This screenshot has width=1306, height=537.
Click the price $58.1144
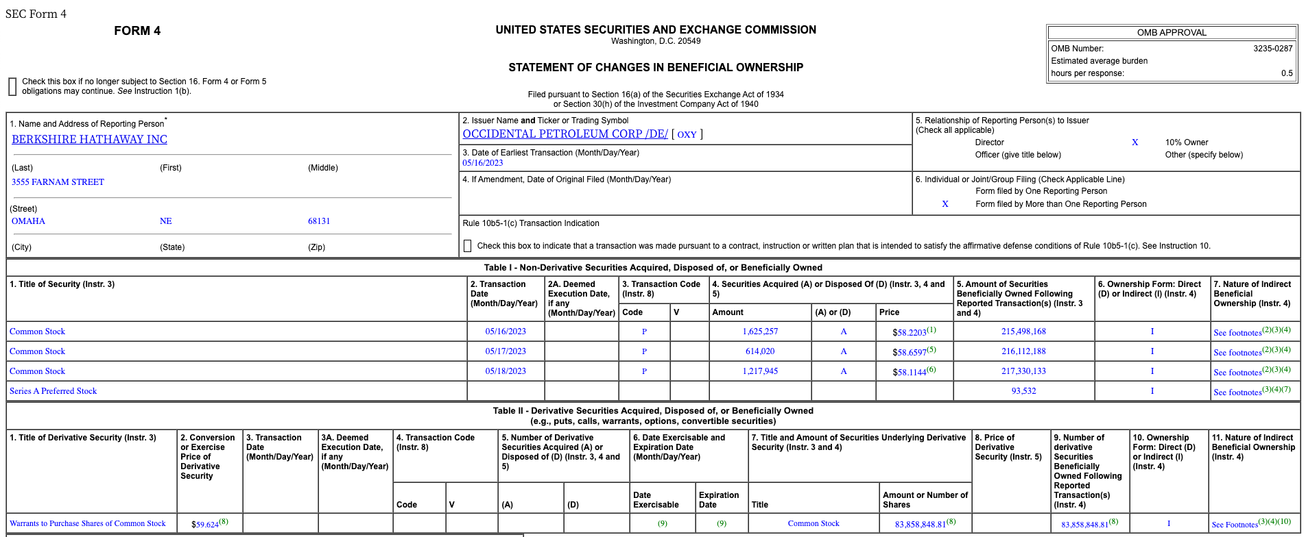coord(910,372)
